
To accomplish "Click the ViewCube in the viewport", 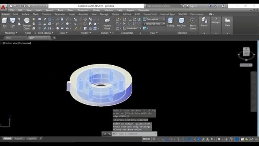I will click(x=246, y=52).
